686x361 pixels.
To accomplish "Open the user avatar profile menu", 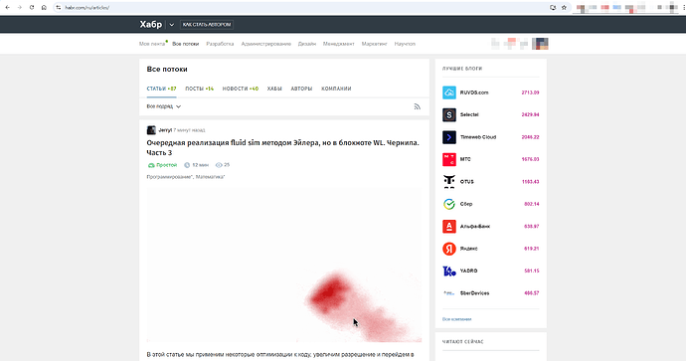I will tap(540, 44).
